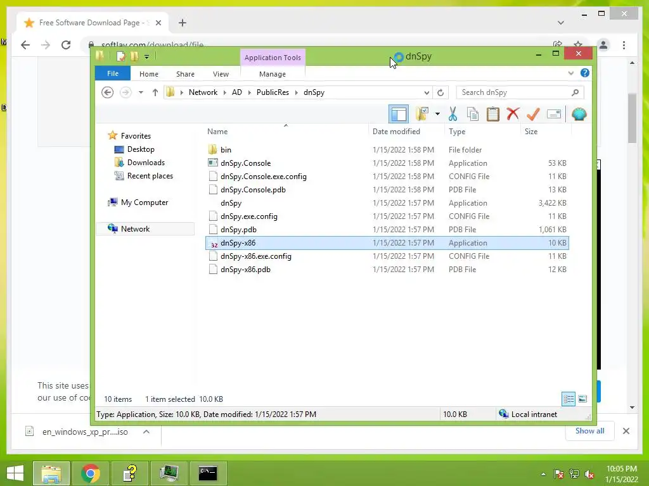Viewport: 649px width, 486px height.
Task: Click the Copy icon in toolbar
Action: coord(473,114)
